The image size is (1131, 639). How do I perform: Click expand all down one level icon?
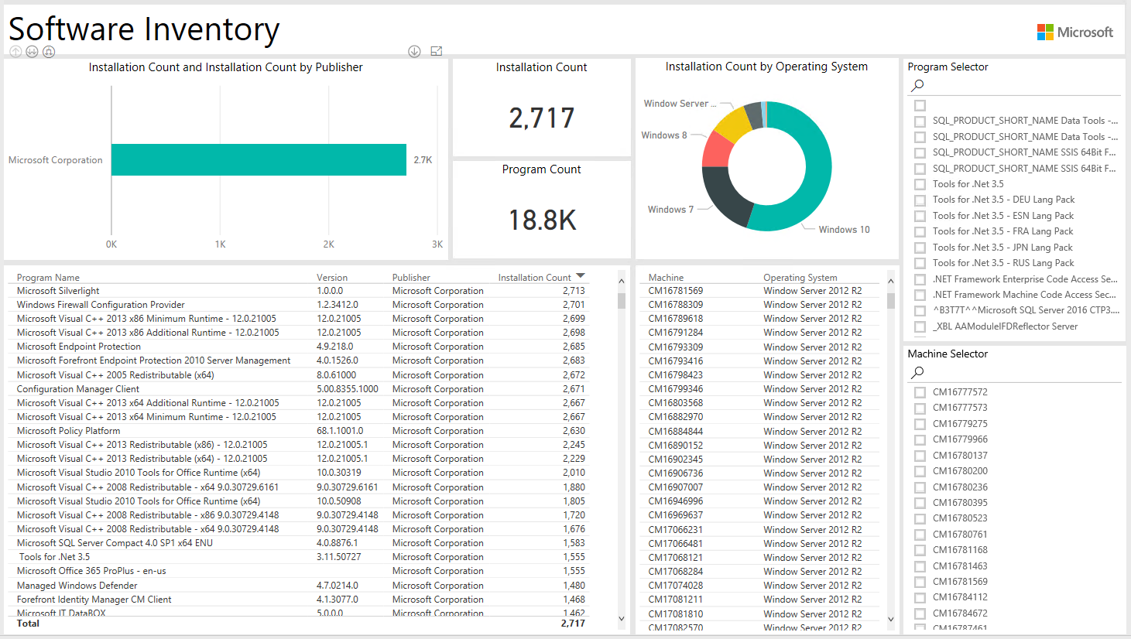49,52
